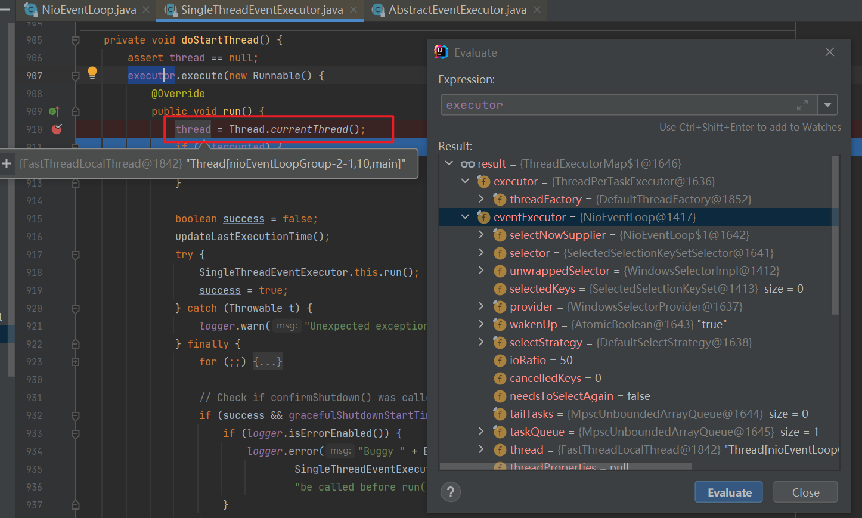Click the glasses watch icon beside result

pos(467,164)
